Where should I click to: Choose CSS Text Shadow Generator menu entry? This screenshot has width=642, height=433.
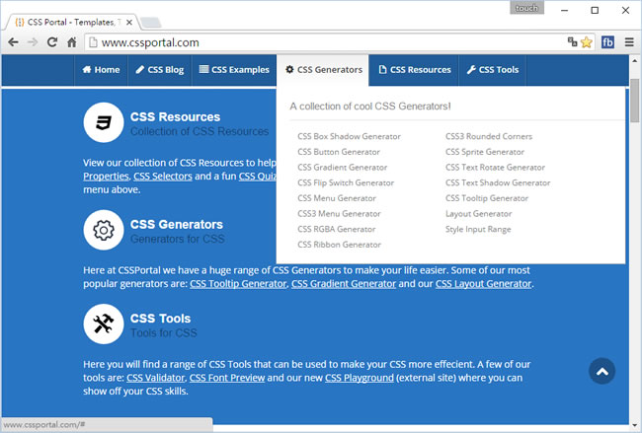click(x=498, y=182)
